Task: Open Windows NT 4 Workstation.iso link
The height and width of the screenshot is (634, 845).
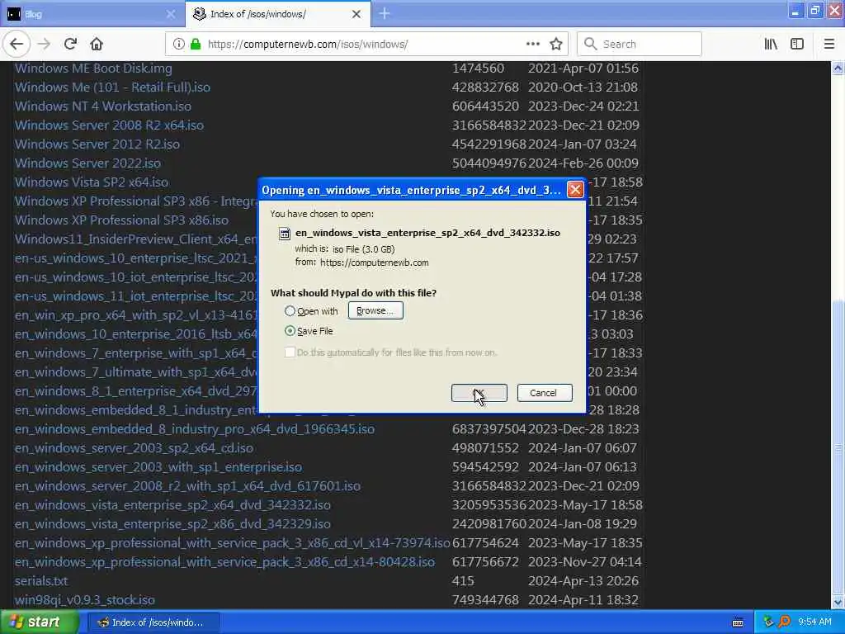Action: pos(103,106)
